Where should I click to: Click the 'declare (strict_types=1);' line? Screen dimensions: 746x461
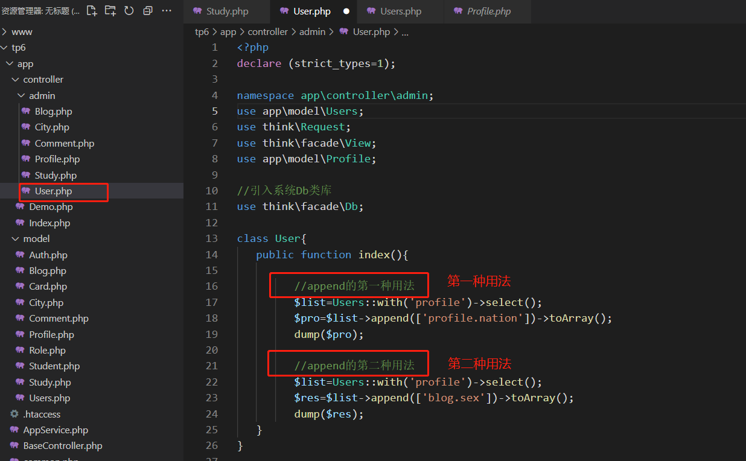316,63
